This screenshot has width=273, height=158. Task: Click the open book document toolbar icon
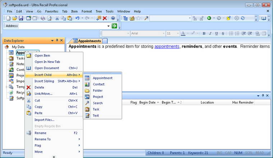tap(264, 18)
